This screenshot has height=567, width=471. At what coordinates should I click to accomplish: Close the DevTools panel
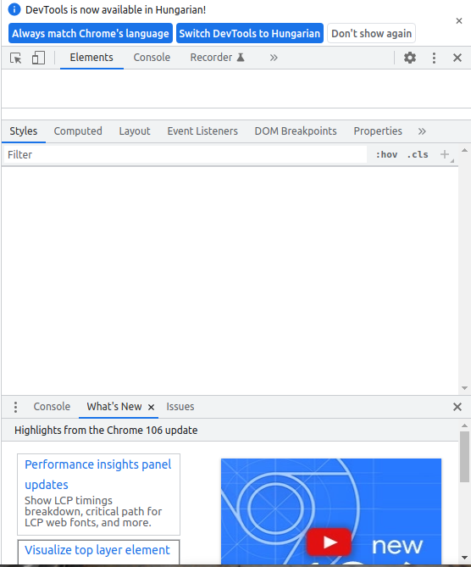click(457, 58)
